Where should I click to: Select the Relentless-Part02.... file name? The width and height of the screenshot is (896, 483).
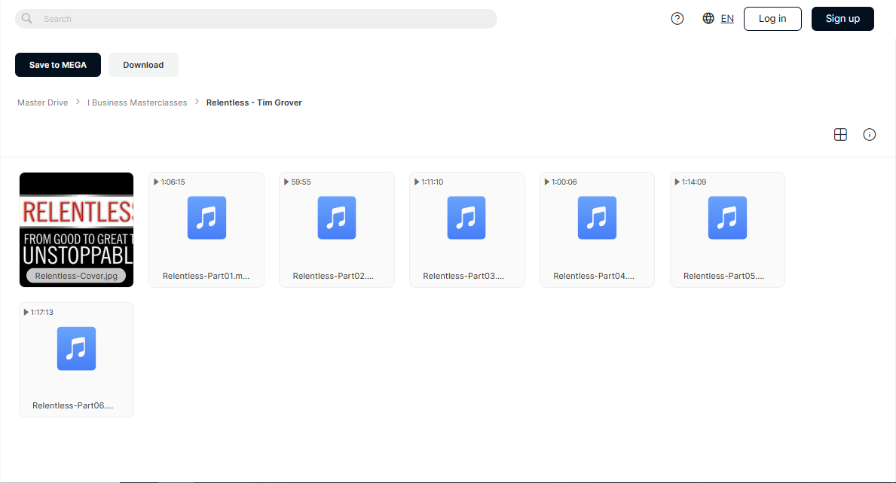tap(333, 276)
